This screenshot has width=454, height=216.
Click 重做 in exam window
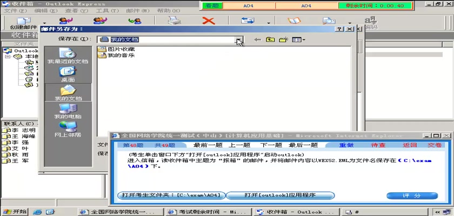coord(346,145)
